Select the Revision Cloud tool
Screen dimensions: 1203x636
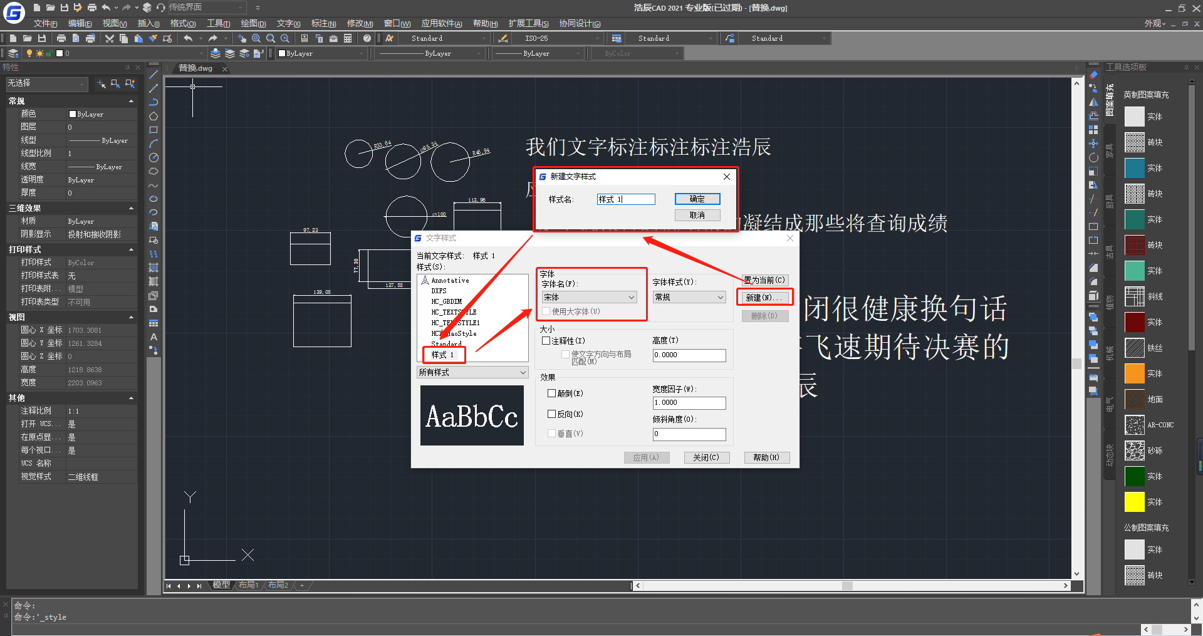tap(154, 171)
